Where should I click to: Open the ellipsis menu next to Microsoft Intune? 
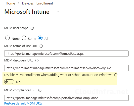coord(57,12)
